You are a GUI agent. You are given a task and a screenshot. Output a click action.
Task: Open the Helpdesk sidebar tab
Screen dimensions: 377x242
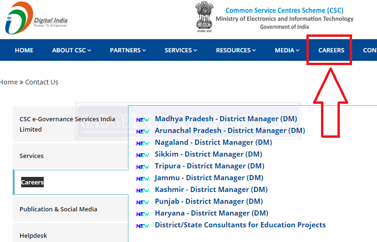(71, 233)
